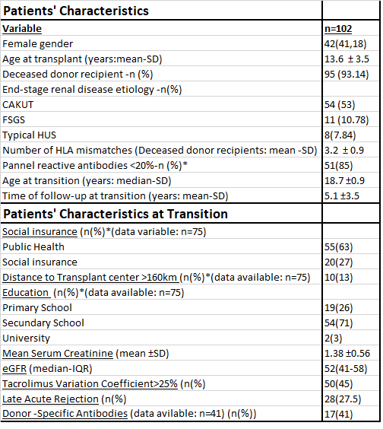Screen dimensions: 383x429
Task: Click underlined Mean Serum Creatinine text
Action: (58, 354)
